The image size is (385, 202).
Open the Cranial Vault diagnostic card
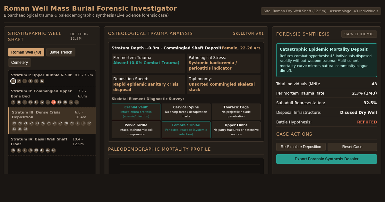click(x=136, y=112)
